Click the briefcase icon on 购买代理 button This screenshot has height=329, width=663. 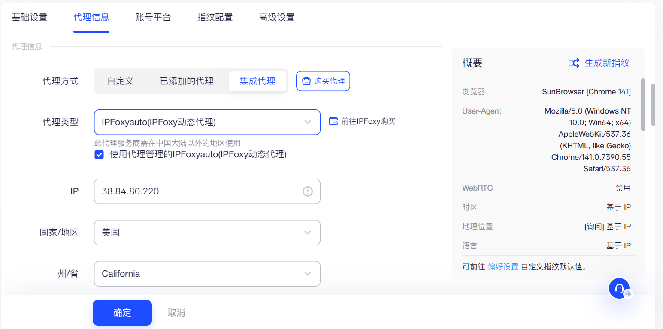(306, 81)
